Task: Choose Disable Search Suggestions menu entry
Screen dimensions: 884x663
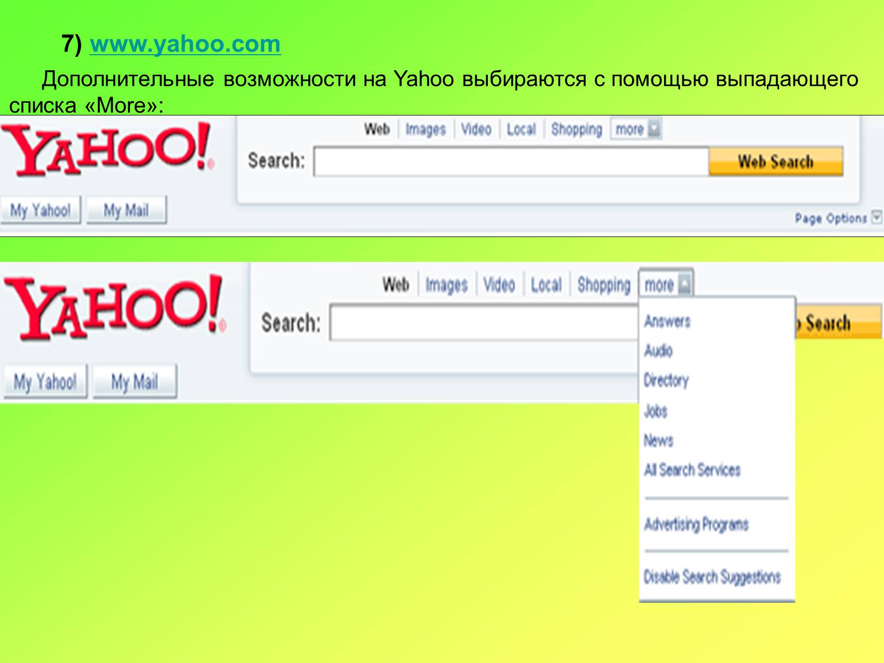Action: [712, 577]
